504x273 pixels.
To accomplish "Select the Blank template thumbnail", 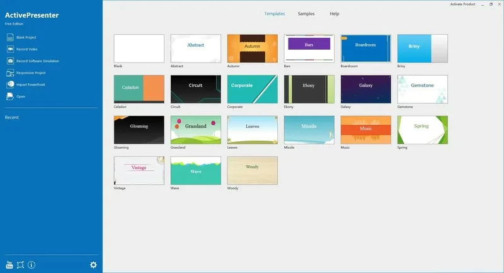I will point(139,49).
